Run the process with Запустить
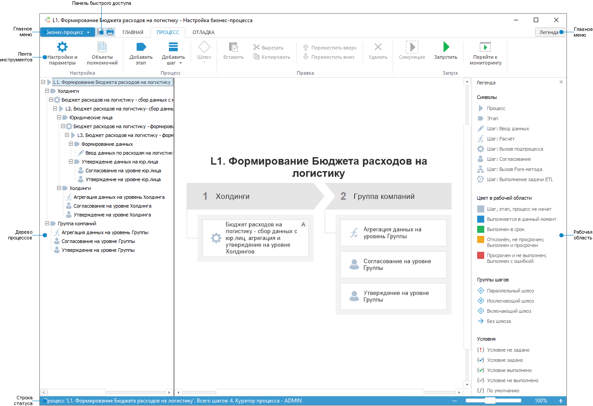This screenshot has height=406, width=593. click(445, 47)
